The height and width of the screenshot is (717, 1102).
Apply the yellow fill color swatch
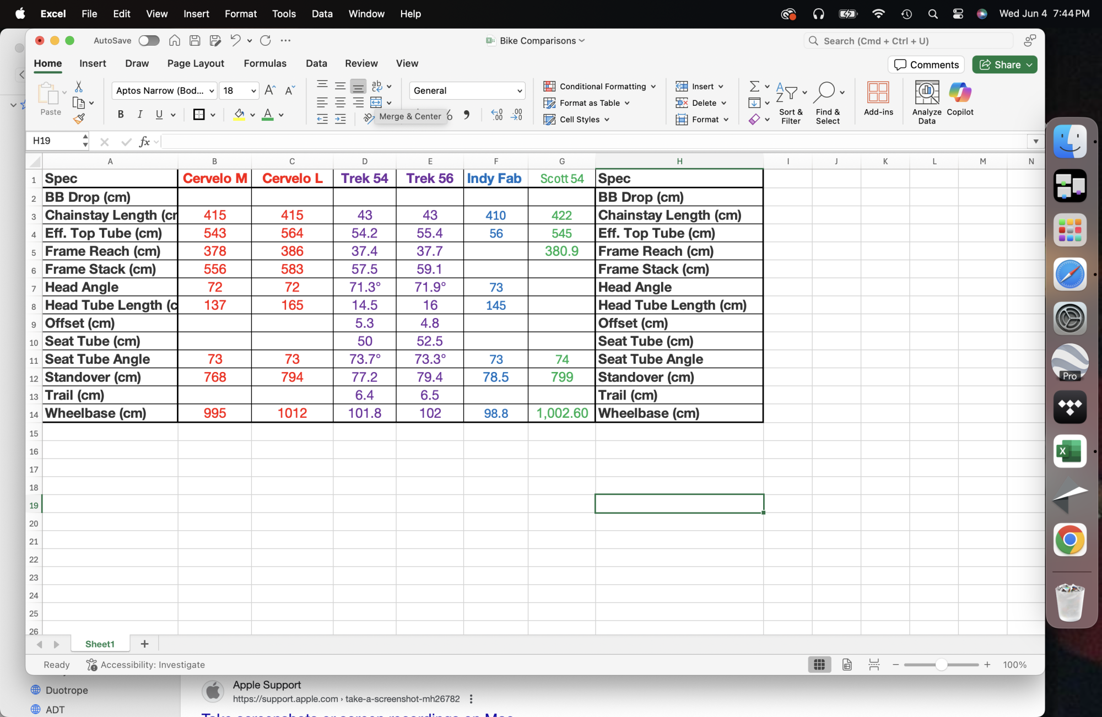[239, 115]
